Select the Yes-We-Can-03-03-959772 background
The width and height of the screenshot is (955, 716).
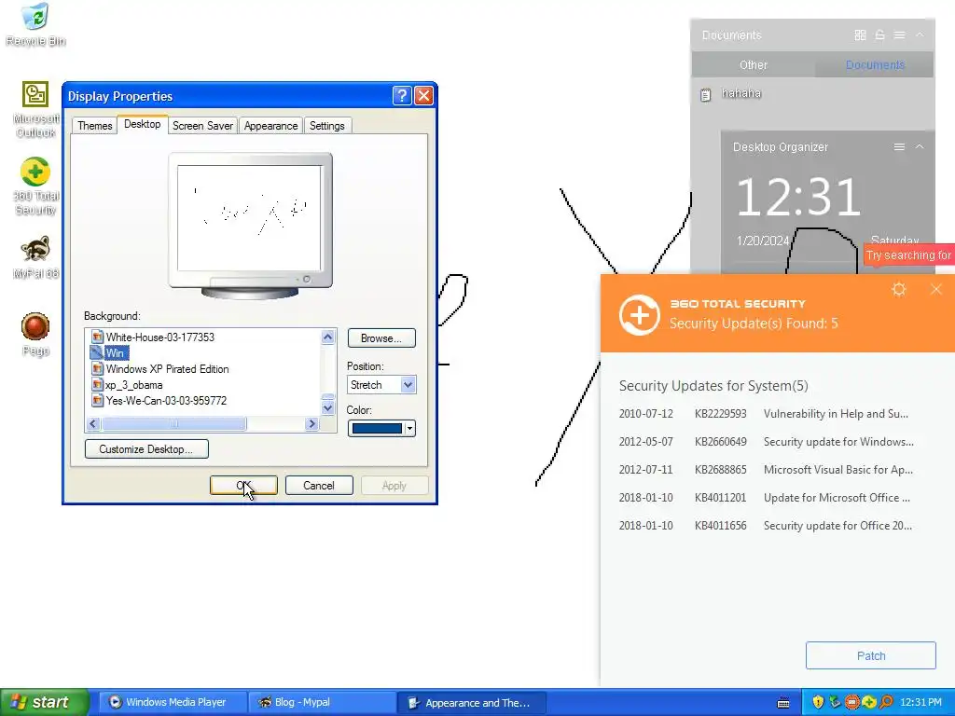pyautogui.click(x=159, y=401)
